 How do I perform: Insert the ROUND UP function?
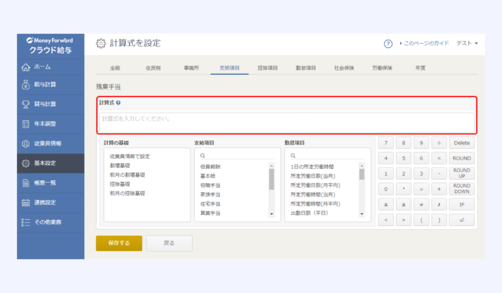tap(462, 173)
